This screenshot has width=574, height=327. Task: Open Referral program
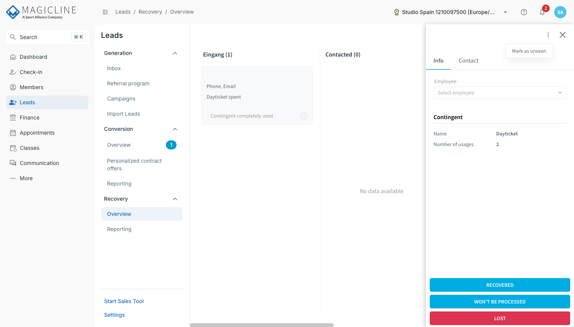pyautogui.click(x=128, y=83)
